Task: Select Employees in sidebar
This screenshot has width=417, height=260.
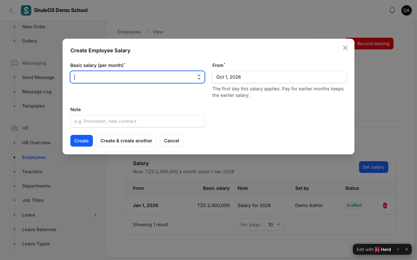Action: (x=34, y=157)
